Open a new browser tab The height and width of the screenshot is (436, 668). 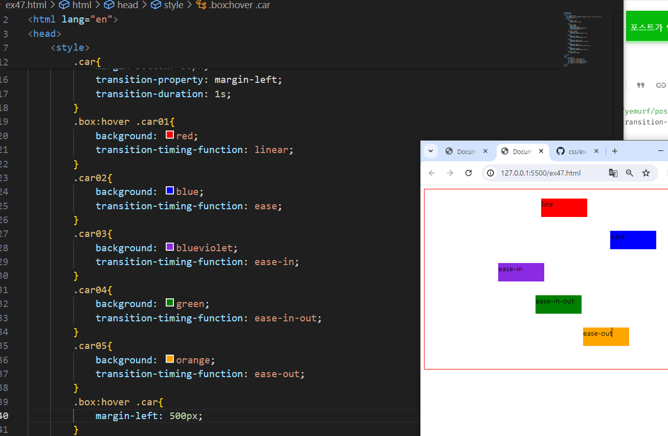point(615,151)
